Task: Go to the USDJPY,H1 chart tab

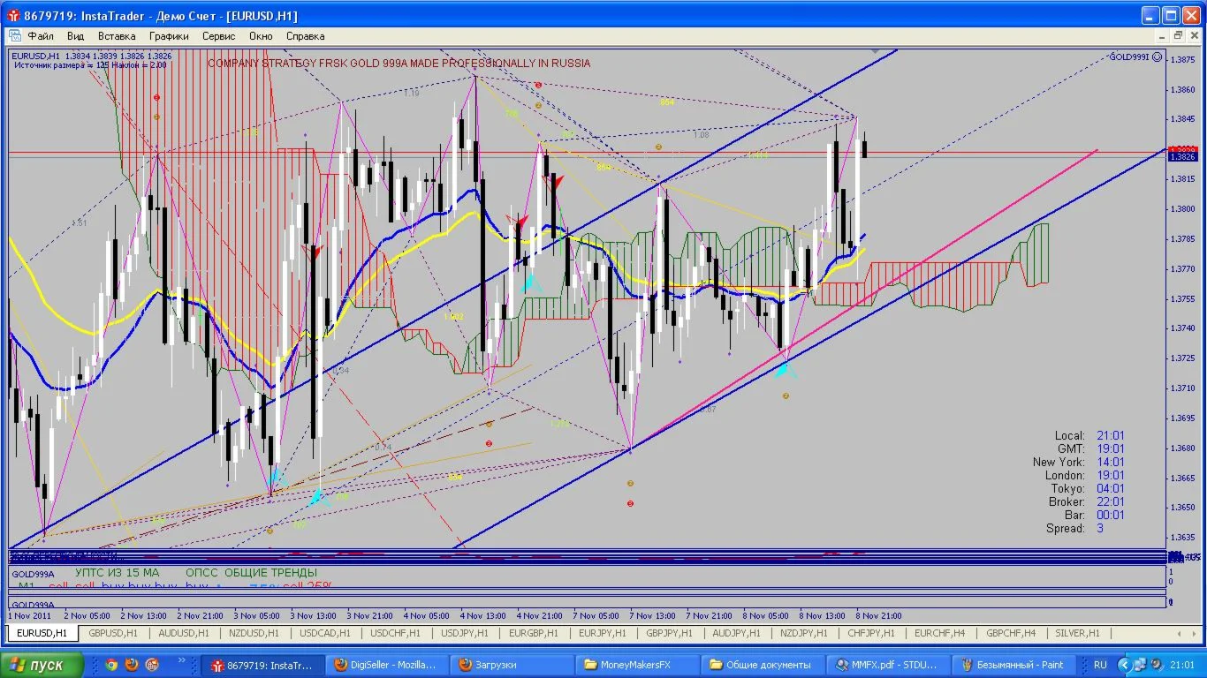Action: [x=466, y=633]
